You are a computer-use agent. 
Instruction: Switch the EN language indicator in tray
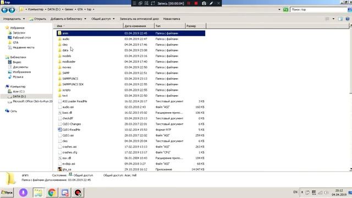(295, 192)
